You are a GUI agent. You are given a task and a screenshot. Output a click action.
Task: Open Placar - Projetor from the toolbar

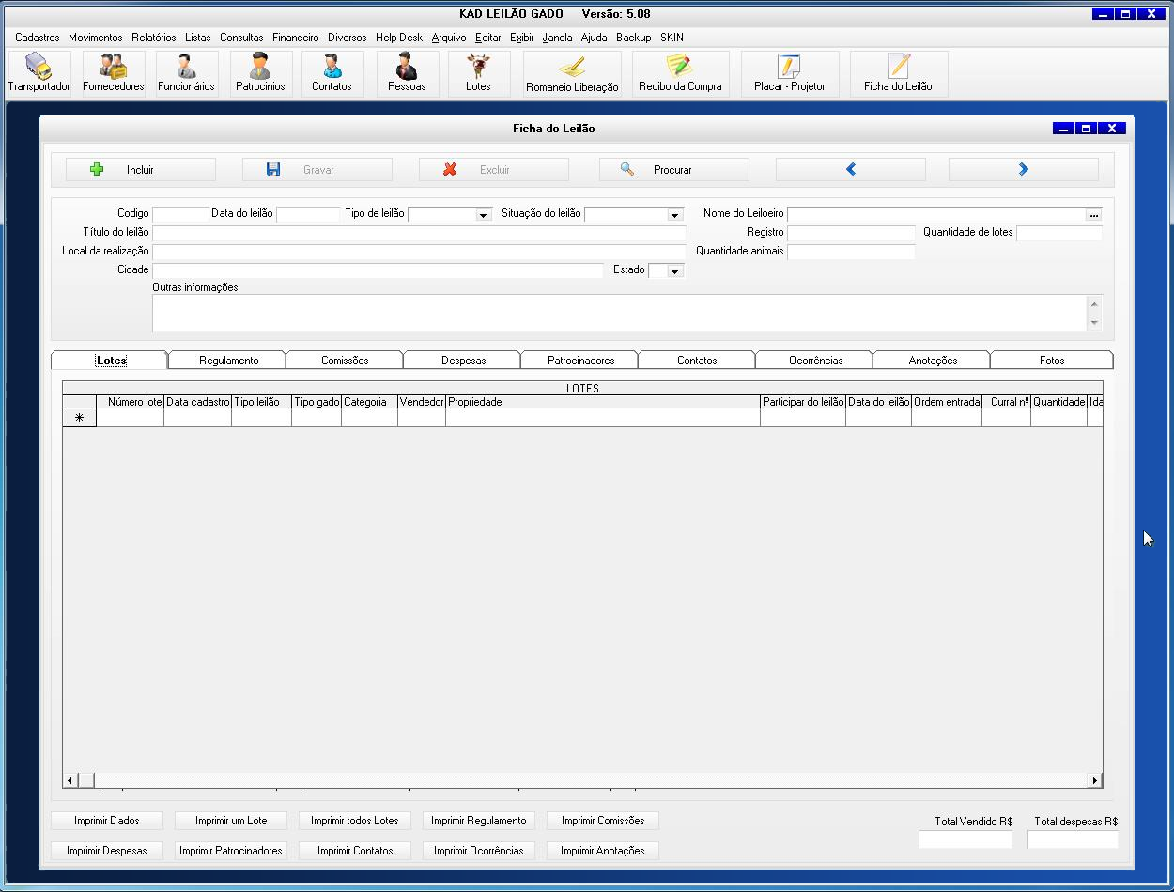789,73
